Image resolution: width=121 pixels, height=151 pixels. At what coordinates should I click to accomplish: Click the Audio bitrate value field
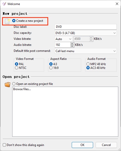[x=62, y=45]
